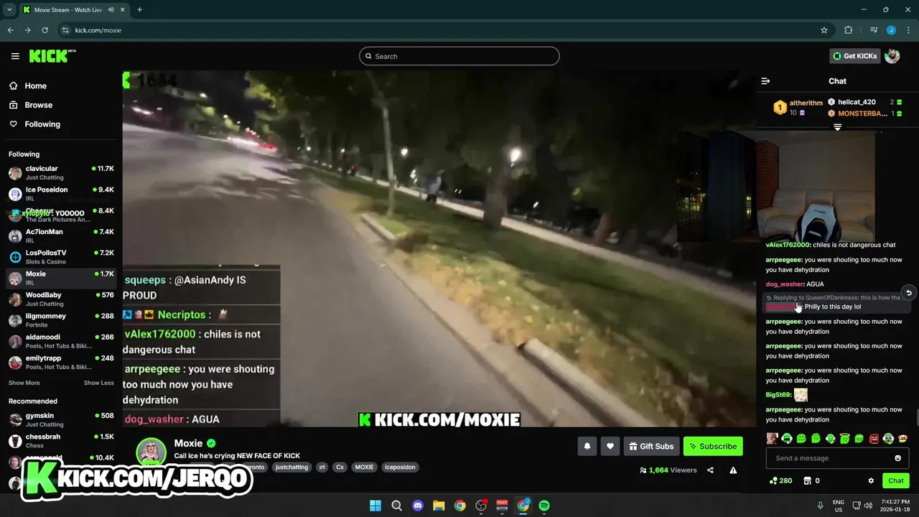This screenshot has width=919, height=517.
Task: Click username BigSt69 in chat
Action: 778,395
